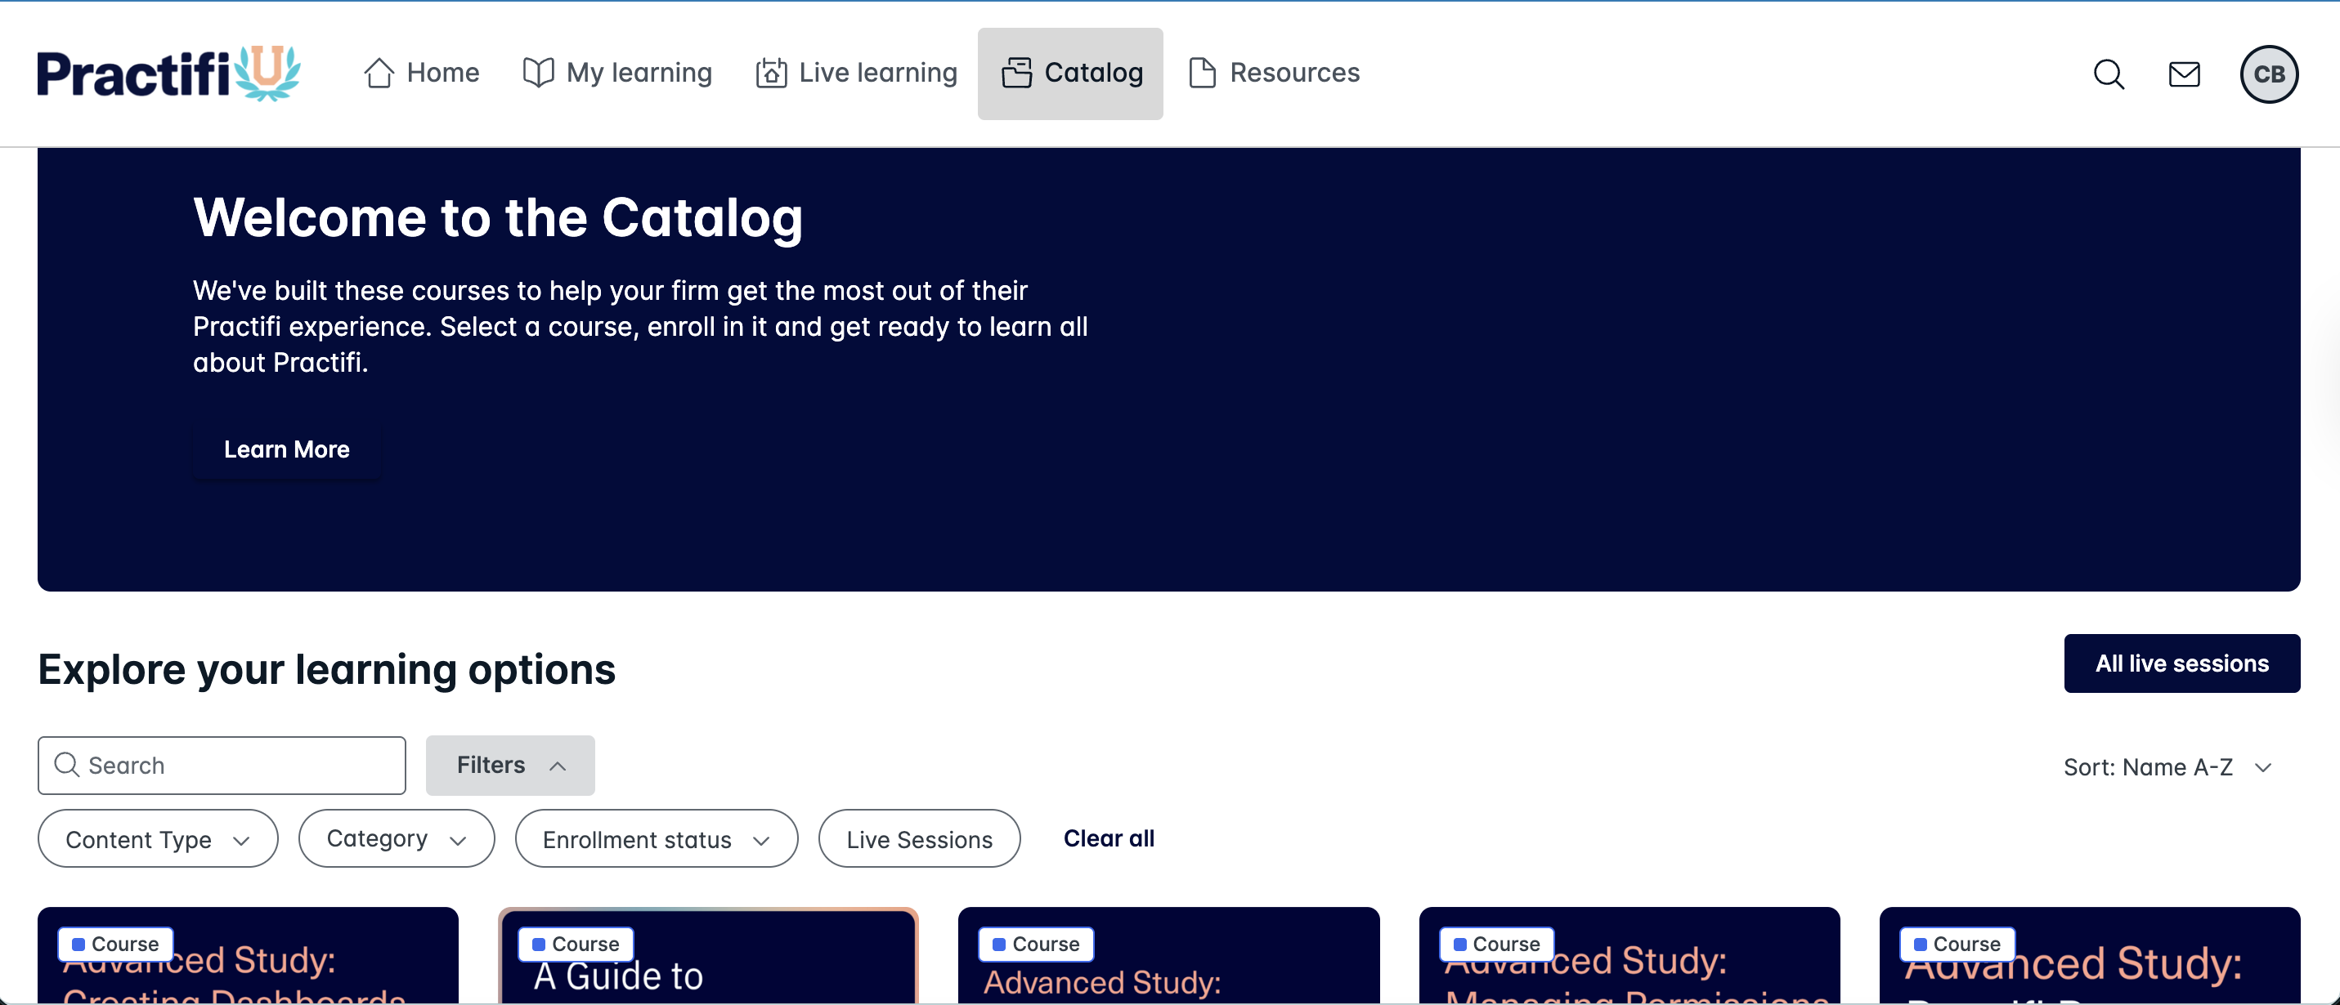Click the All live sessions button
The image size is (2340, 1005).
2181,663
